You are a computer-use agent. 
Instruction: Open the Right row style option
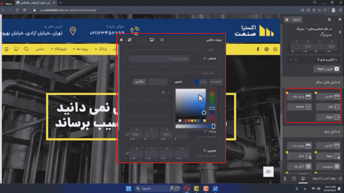(328, 117)
